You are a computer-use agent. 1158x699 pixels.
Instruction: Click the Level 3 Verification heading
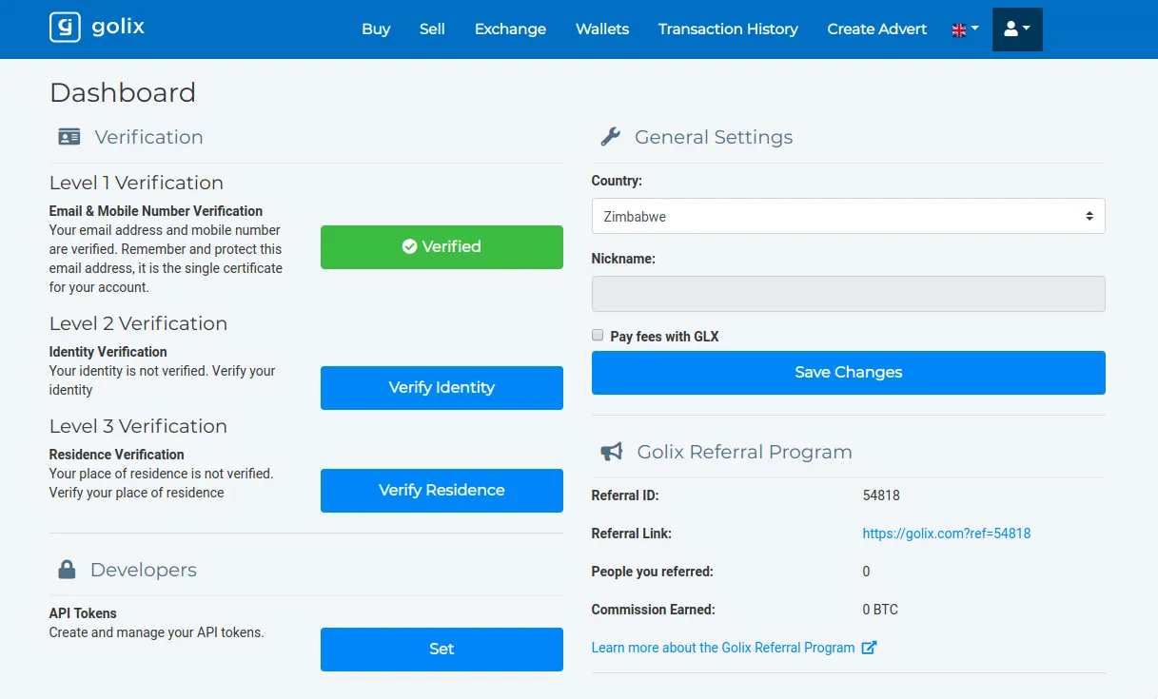point(138,426)
